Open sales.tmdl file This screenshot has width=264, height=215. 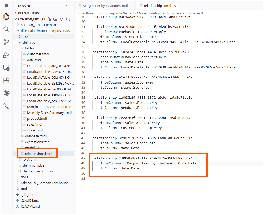(x=35, y=125)
